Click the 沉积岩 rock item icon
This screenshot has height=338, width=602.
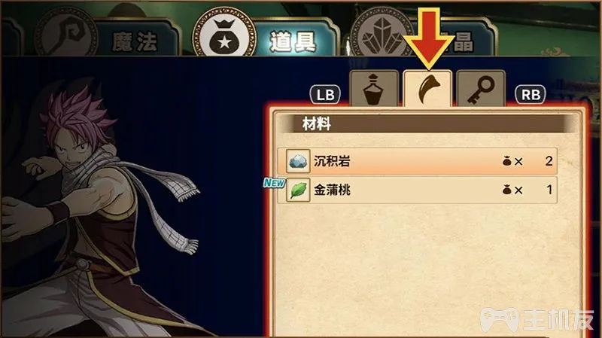(298, 161)
